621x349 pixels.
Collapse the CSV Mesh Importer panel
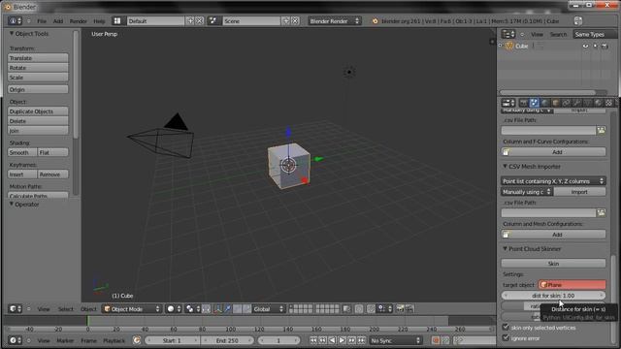(505, 166)
